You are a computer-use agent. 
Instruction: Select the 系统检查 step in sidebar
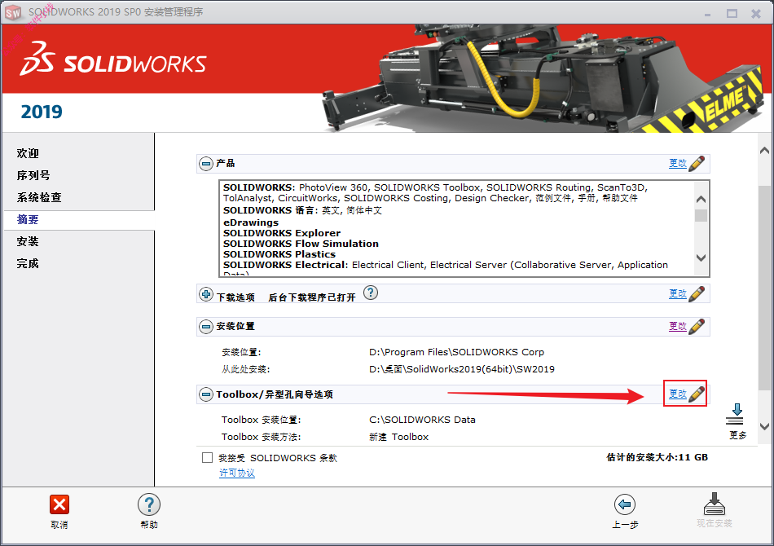[x=39, y=197]
